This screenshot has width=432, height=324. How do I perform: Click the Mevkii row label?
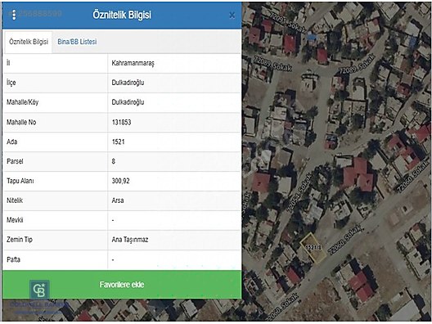(15, 220)
